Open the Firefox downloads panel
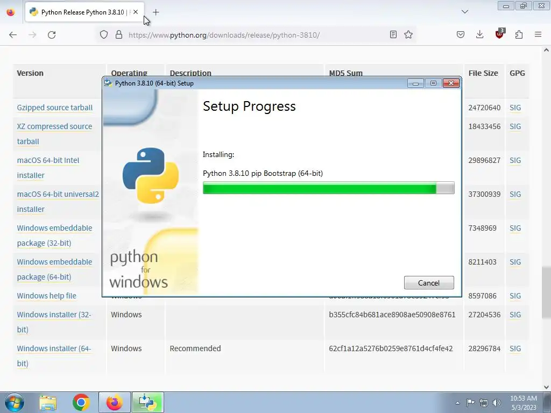Image resolution: width=551 pixels, height=413 pixels. [479, 34]
